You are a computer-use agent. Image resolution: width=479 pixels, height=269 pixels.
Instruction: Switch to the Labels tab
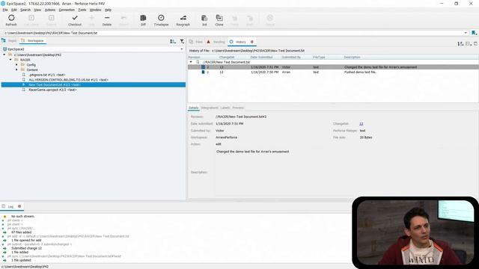click(225, 108)
